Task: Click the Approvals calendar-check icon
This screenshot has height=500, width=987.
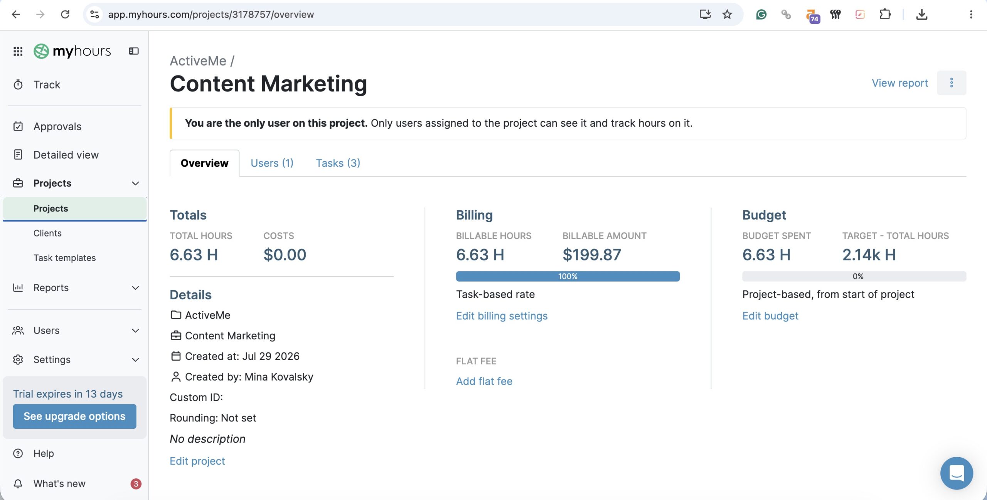Action: tap(18, 126)
